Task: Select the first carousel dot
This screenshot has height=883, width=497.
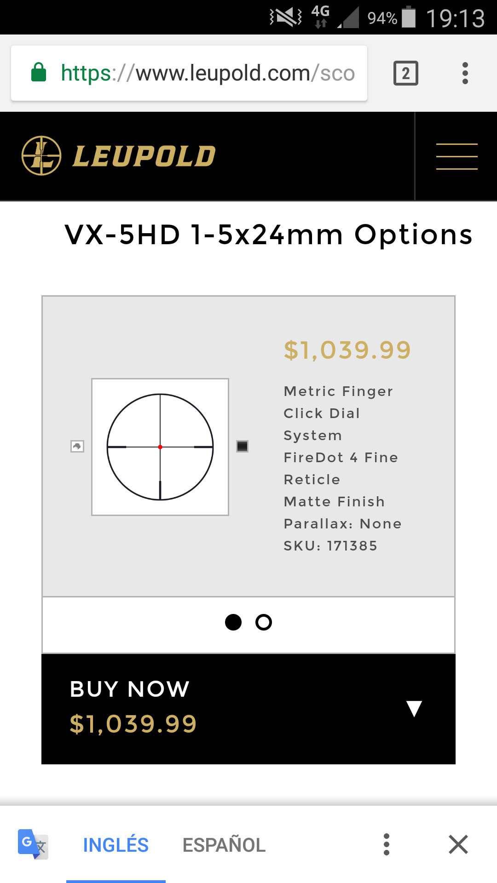Action: [233, 622]
